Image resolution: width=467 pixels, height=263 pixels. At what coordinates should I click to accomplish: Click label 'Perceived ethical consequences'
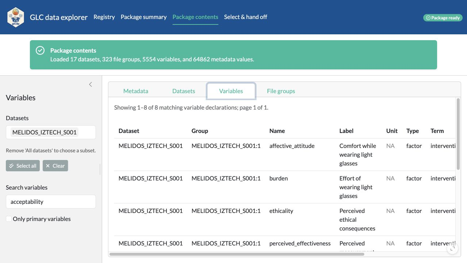click(x=357, y=220)
